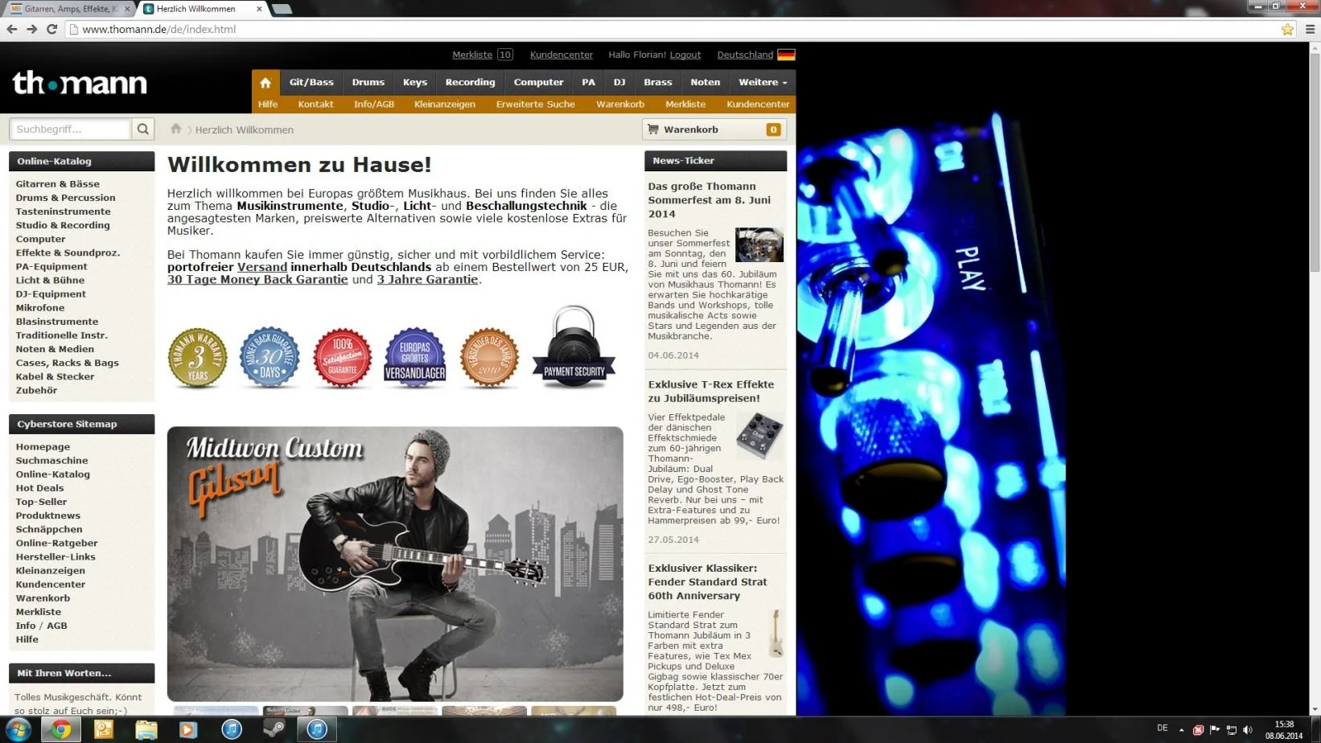Viewport: 1321px width, 743px height.
Task: Click the orange Versender des Jahres badge
Action: [x=489, y=358]
